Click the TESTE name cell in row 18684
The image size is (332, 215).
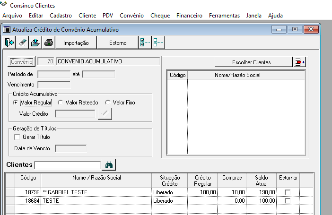click(96, 201)
